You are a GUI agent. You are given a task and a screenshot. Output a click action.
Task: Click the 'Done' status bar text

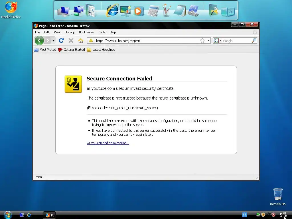click(38, 177)
